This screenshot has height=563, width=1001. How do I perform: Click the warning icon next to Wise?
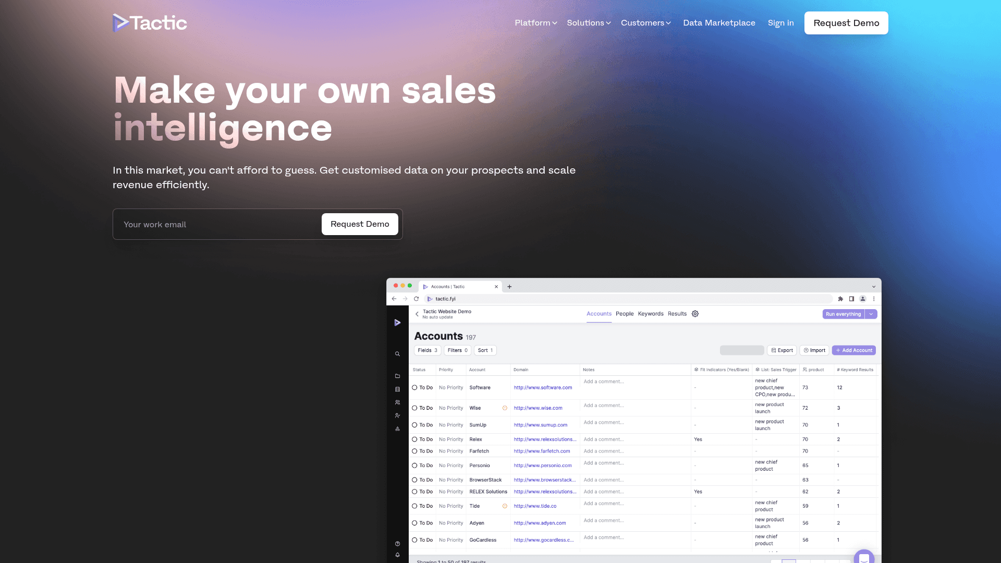pyautogui.click(x=505, y=408)
